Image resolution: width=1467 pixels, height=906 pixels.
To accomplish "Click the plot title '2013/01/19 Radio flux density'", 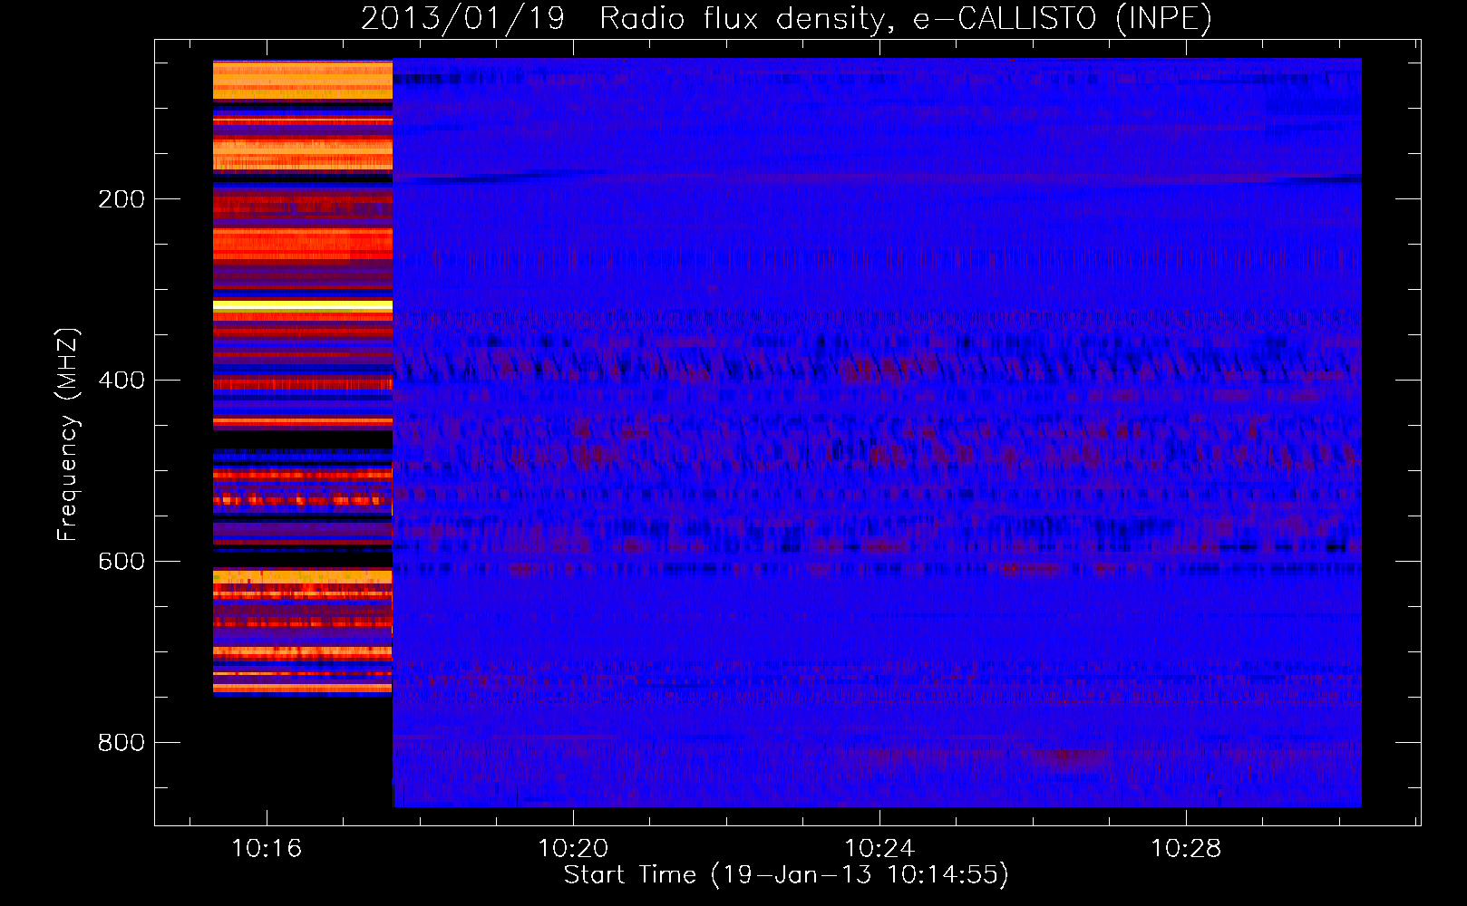I will [x=786, y=19].
